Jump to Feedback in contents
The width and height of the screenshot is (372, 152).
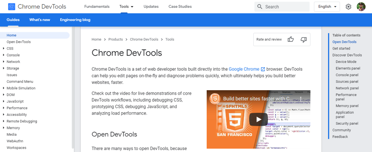pos(340,137)
